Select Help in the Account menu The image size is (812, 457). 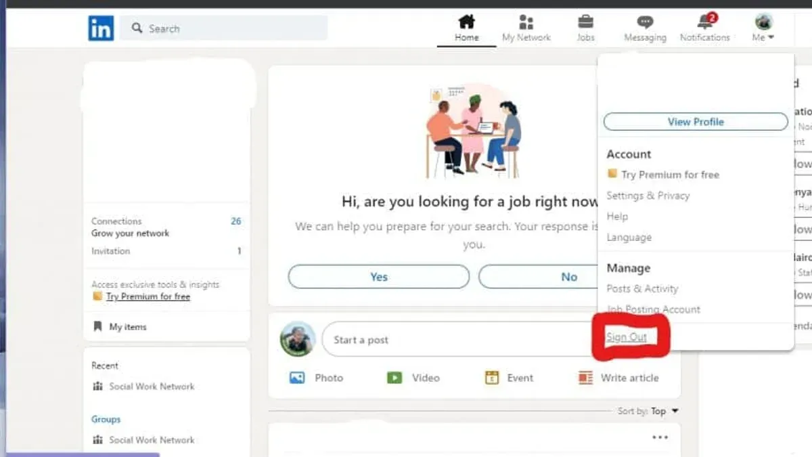point(617,216)
